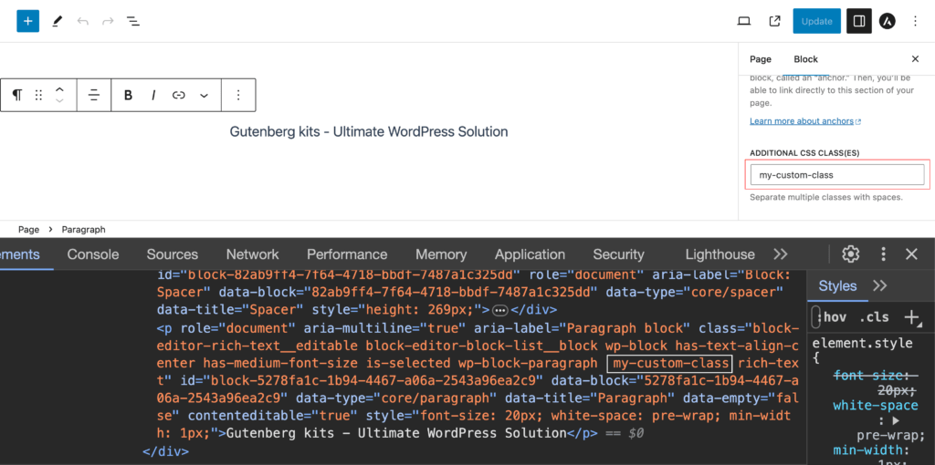Open the preview in new tab icon
This screenshot has height=465, width=935.
coord(774,21)
